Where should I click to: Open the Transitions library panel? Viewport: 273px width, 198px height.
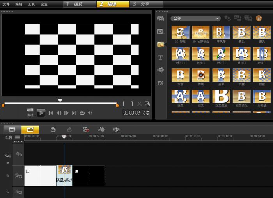pyautogui.click(x=160, y=44)
